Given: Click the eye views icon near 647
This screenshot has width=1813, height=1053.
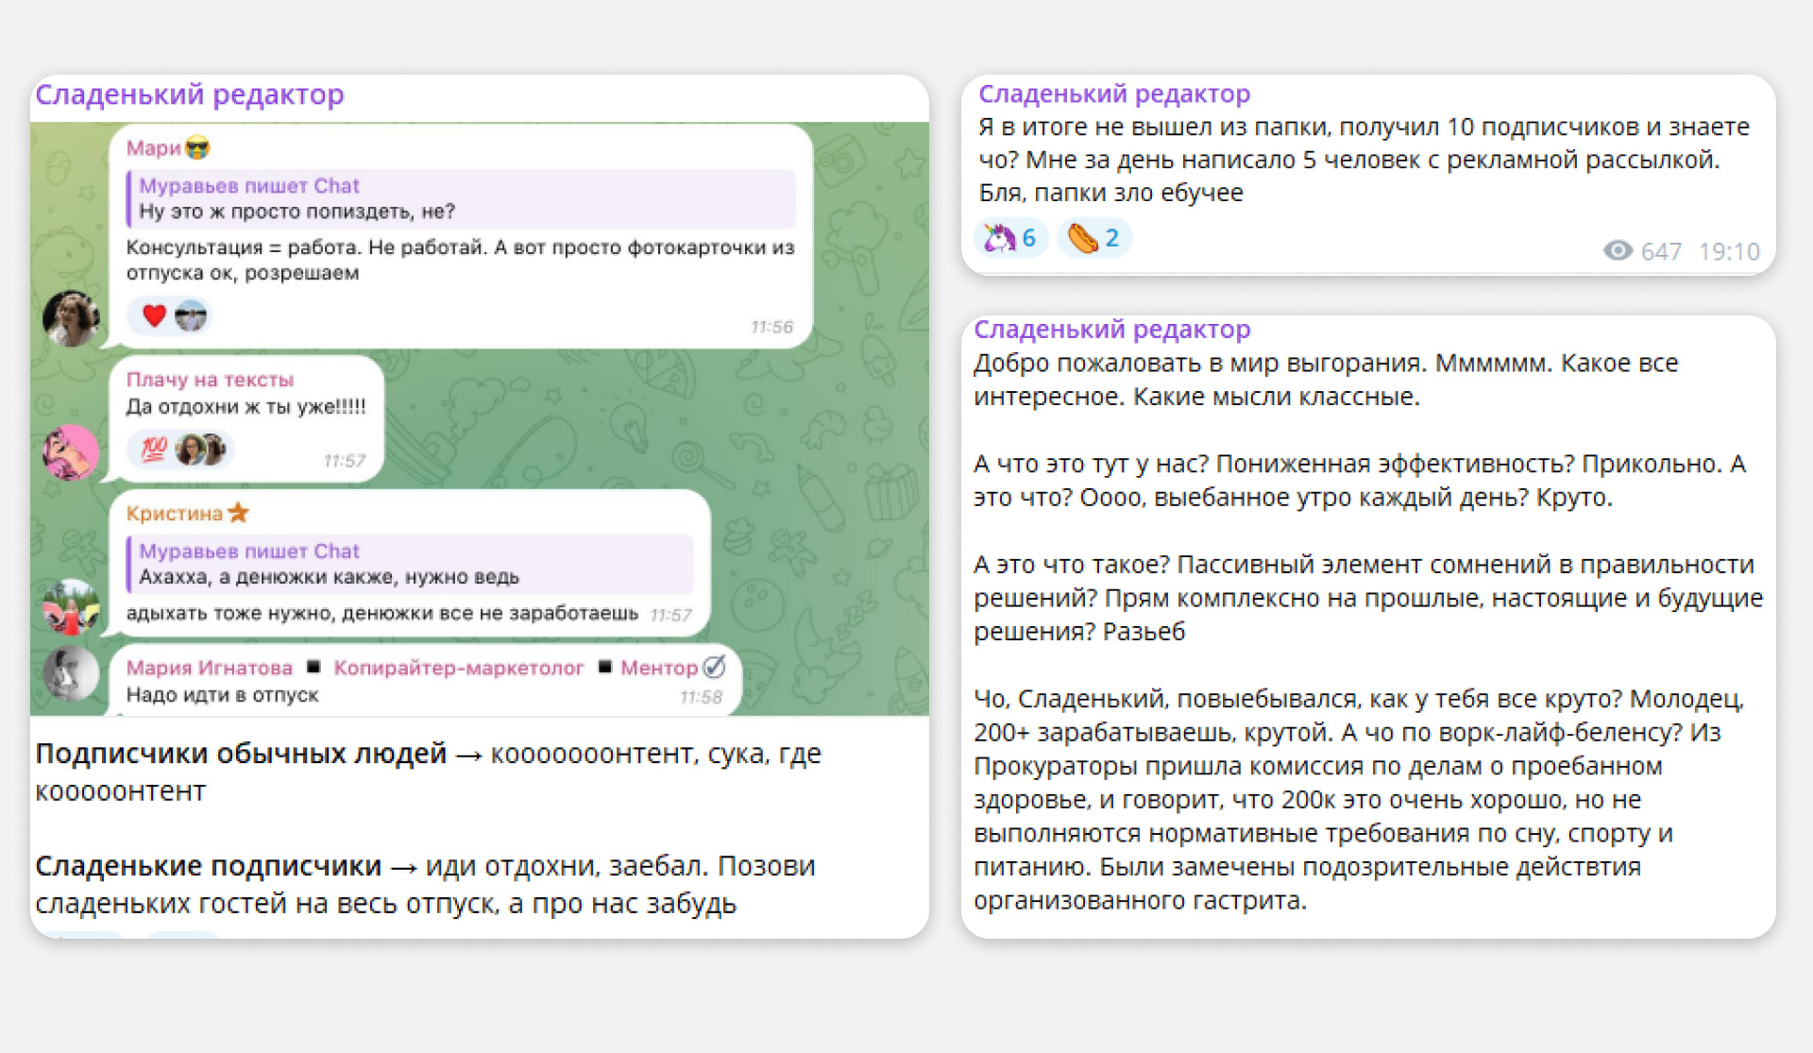Looking at the screenshot, I should [1618, 250].
